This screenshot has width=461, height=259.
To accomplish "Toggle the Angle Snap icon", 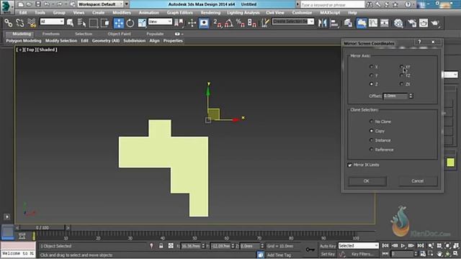I will [x=229, y=23].
